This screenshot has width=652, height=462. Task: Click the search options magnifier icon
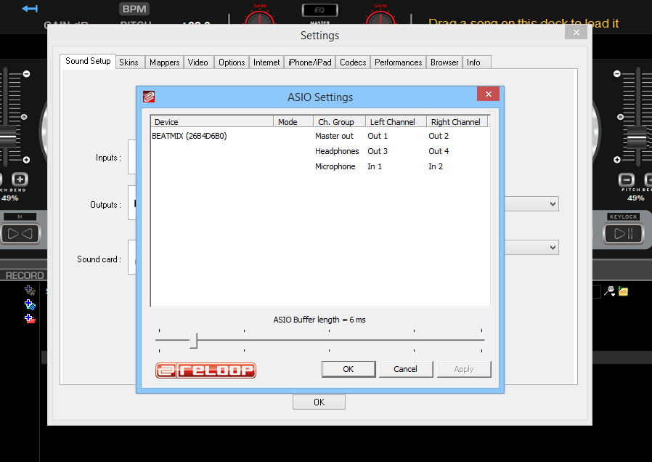click(x=610, y=291)
